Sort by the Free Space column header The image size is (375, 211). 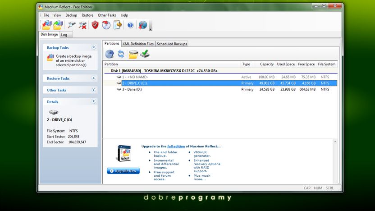[306, 64]
